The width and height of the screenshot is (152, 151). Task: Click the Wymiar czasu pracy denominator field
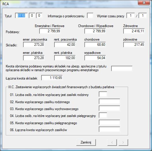[142, 16]
